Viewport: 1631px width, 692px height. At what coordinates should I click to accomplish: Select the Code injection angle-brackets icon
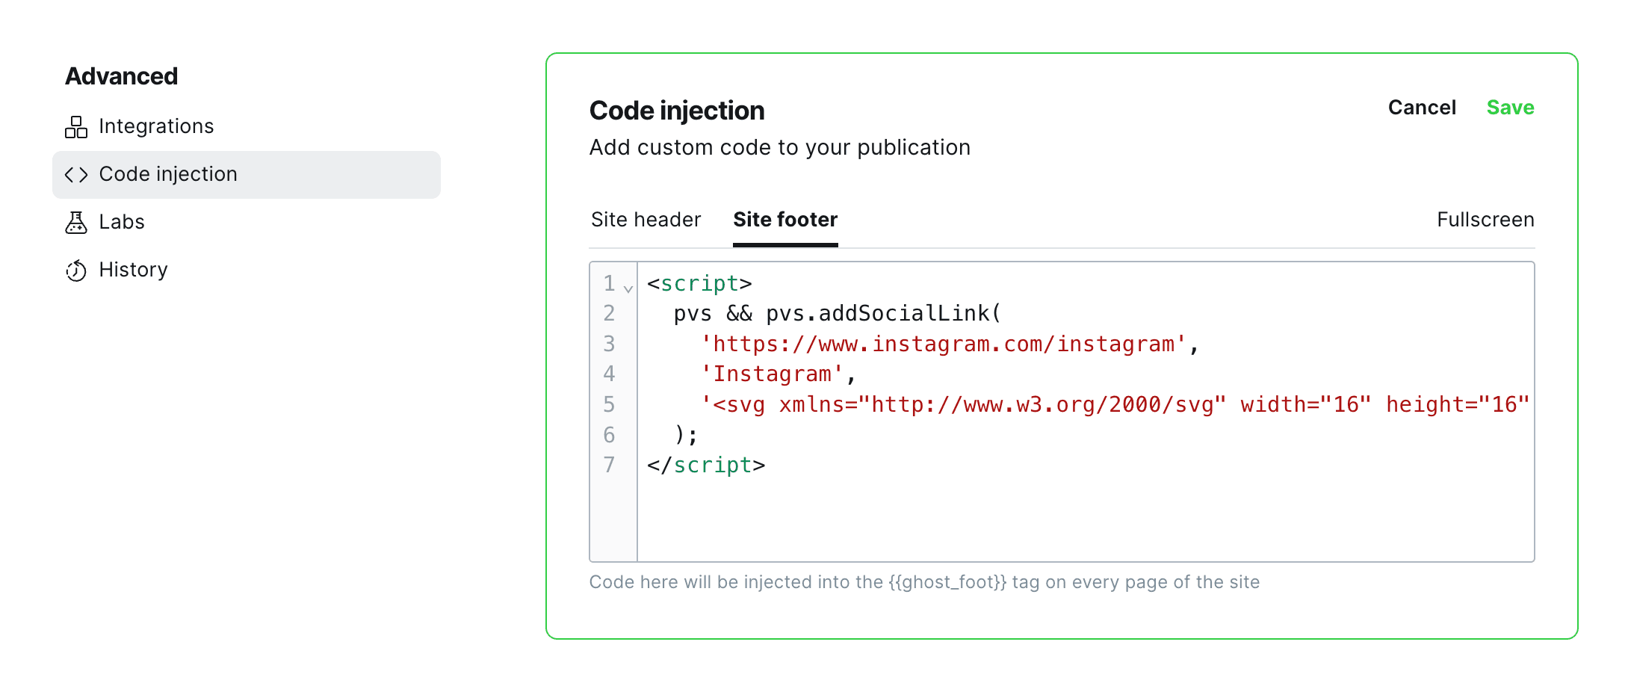point(76,174)
